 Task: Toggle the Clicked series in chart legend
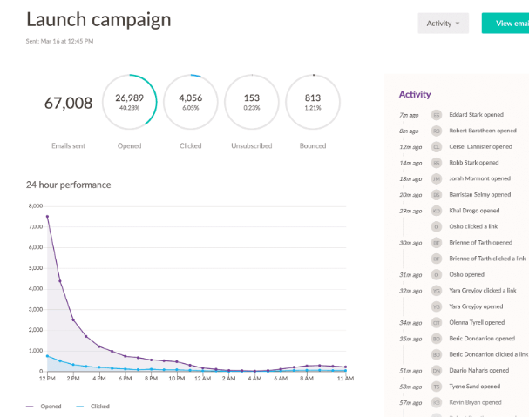coord(92,407)
